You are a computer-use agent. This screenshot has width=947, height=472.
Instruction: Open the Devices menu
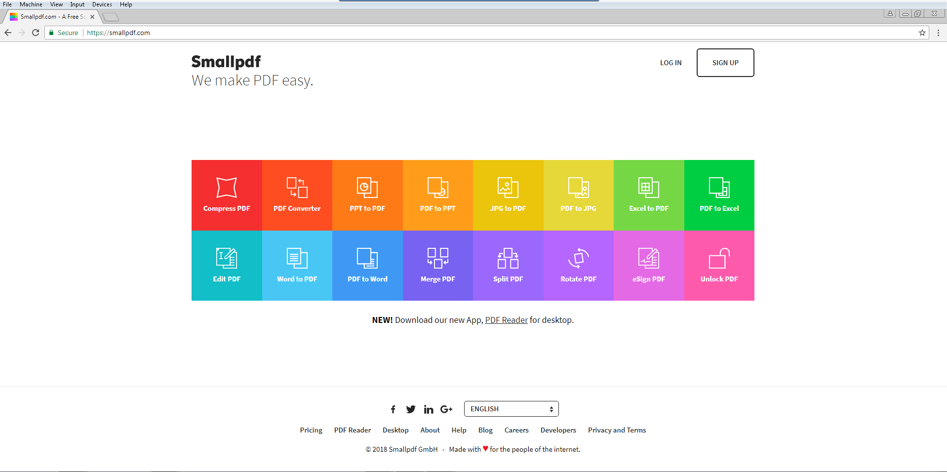pos(102,4)
